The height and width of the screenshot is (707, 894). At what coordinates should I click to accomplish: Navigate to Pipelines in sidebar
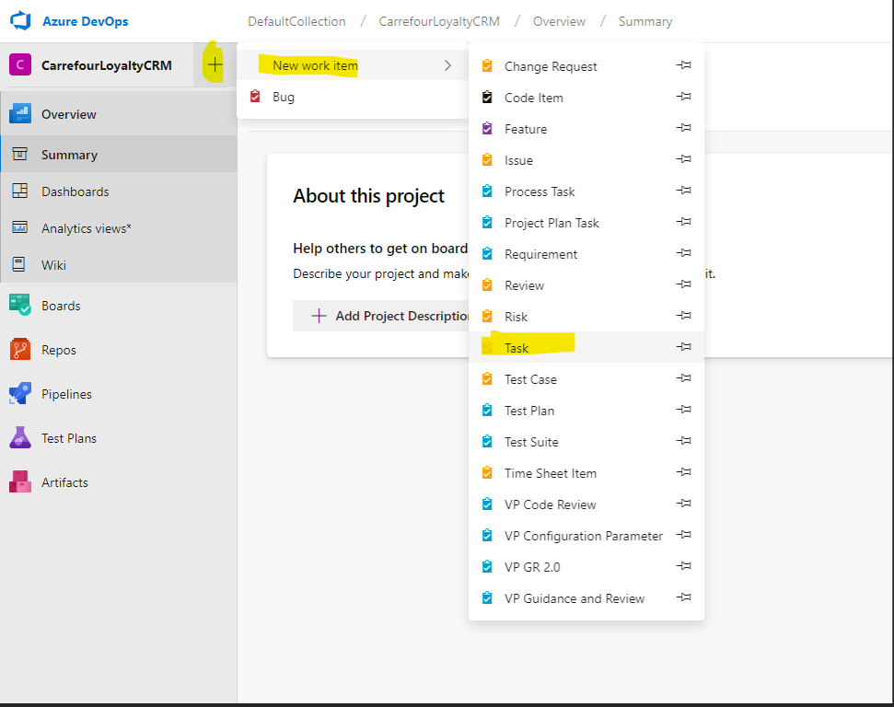tap(119, 393)
